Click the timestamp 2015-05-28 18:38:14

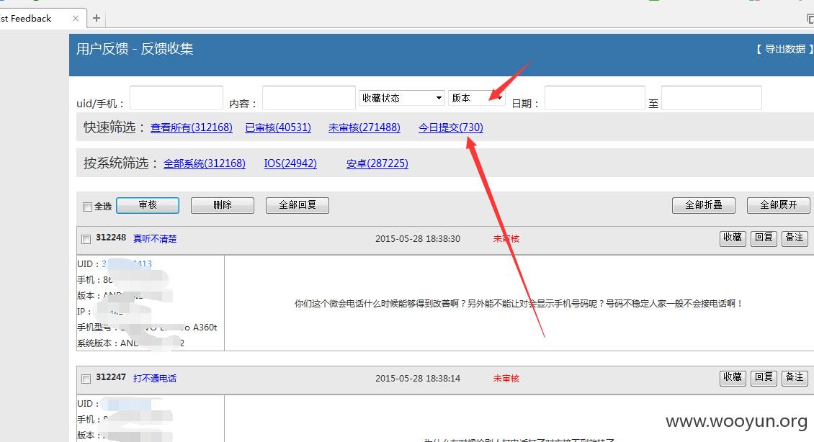click(418, 378)
